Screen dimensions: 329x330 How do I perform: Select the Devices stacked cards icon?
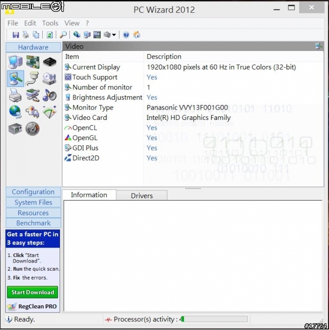click(x=32, y=95)
